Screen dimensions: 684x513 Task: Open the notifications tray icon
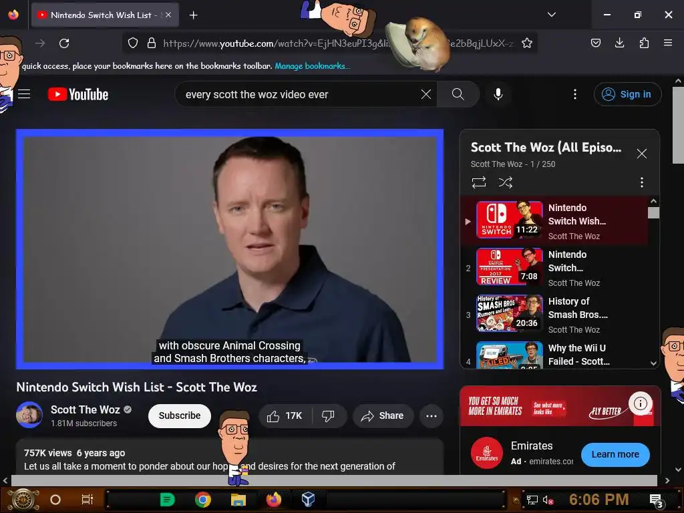(x=656, y=500)
